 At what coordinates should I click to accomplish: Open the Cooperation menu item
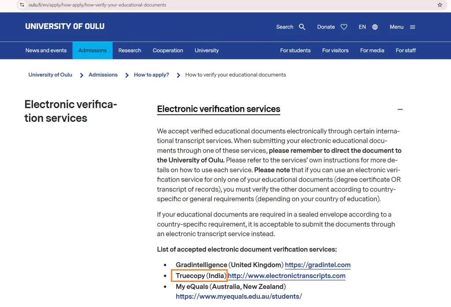coord(168,51)
